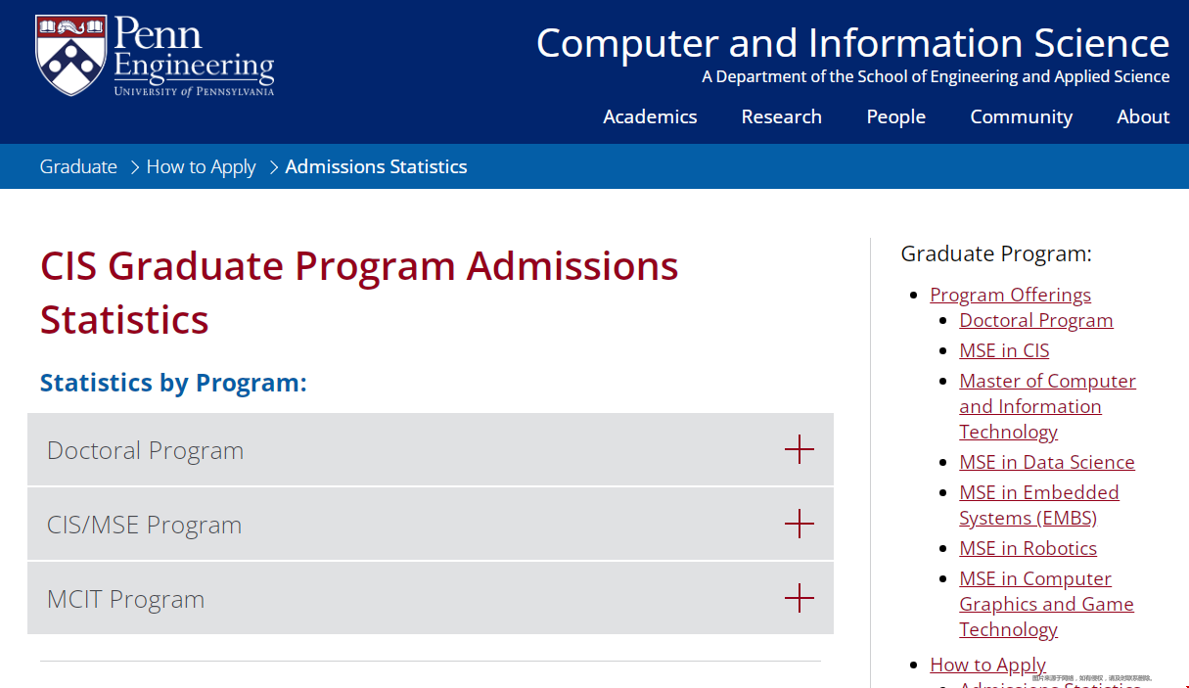Go to How to Apply breadcrumb
The image size is (1189, 688).
click(201, 166)
